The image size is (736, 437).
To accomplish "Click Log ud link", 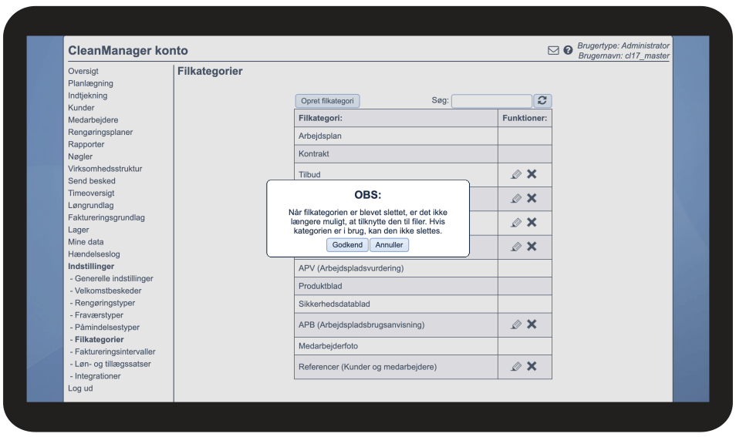I will [x=80, y=388].
